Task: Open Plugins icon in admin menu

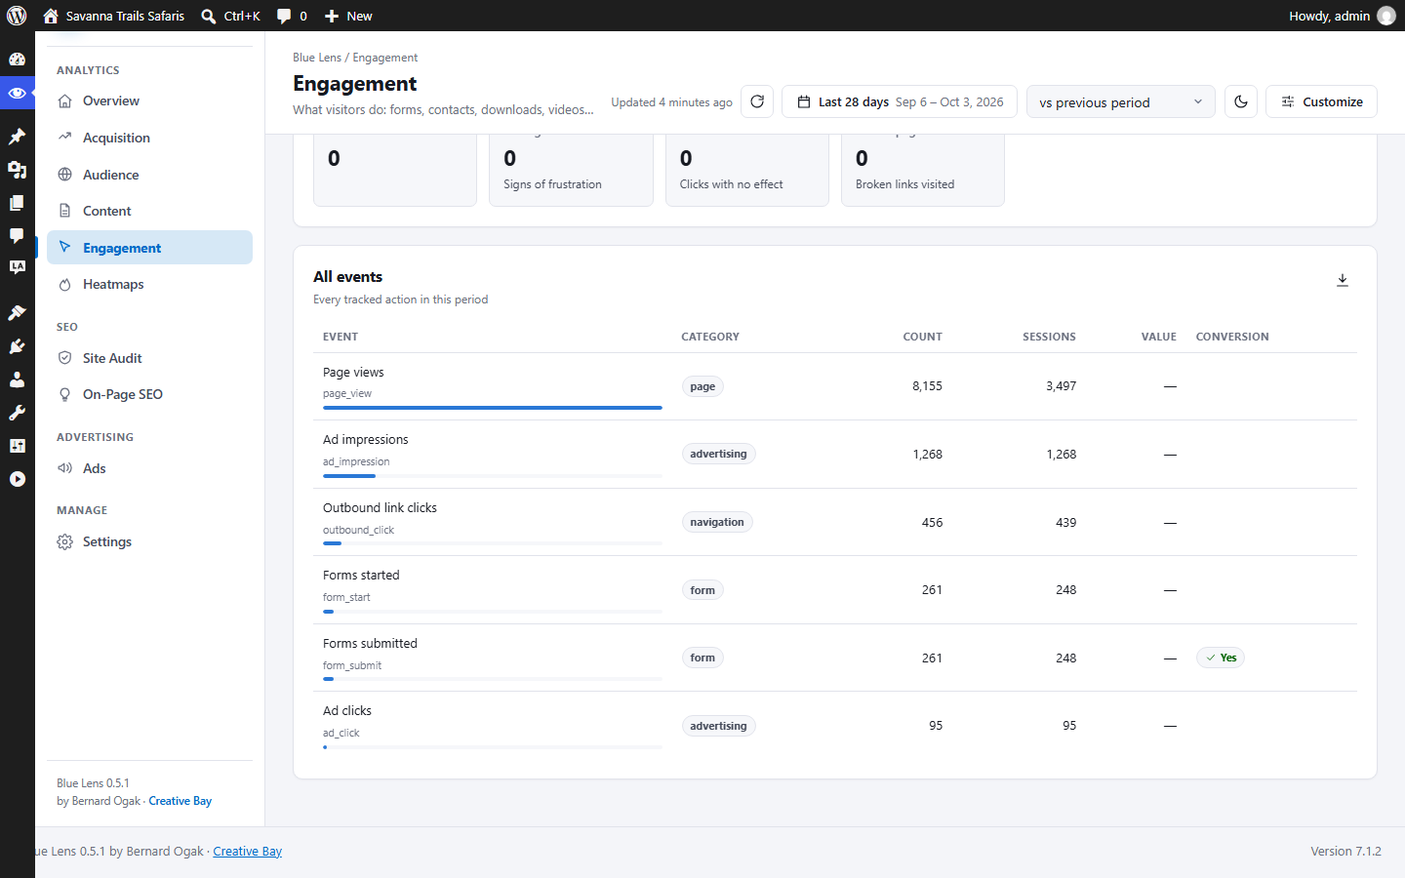Action: [x=17, y=346]
